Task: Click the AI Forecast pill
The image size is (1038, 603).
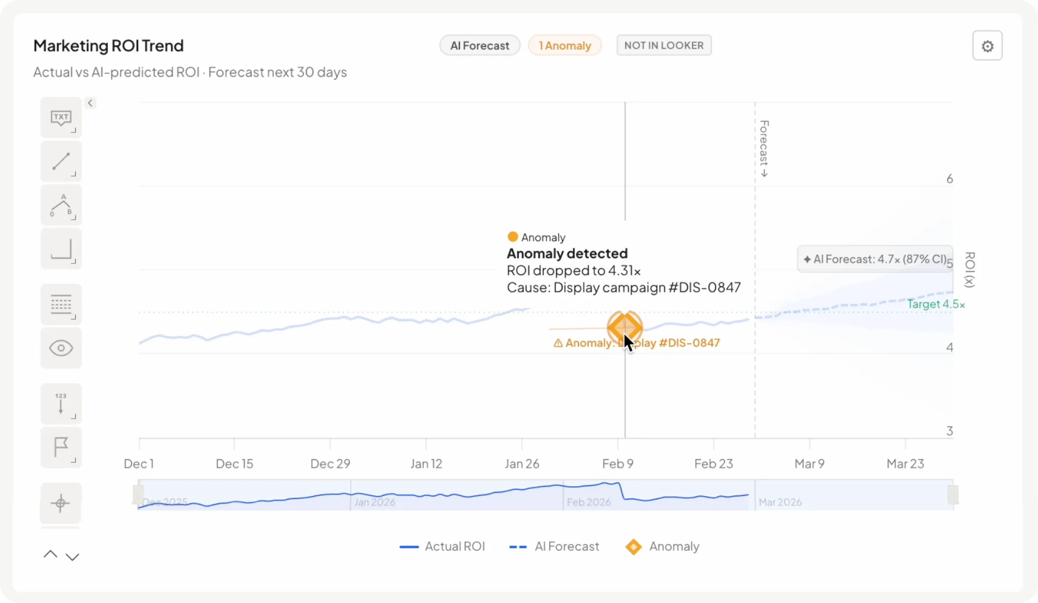Action: tap(479, 46)
